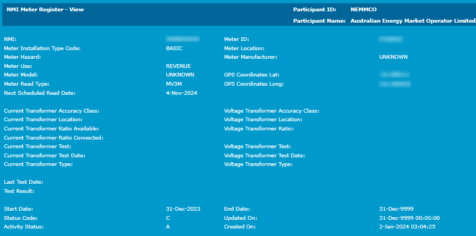The width and height of the screenshot is (476, 236).
Task: Select the REVENUE meter use value
Action: coord(178,66)
